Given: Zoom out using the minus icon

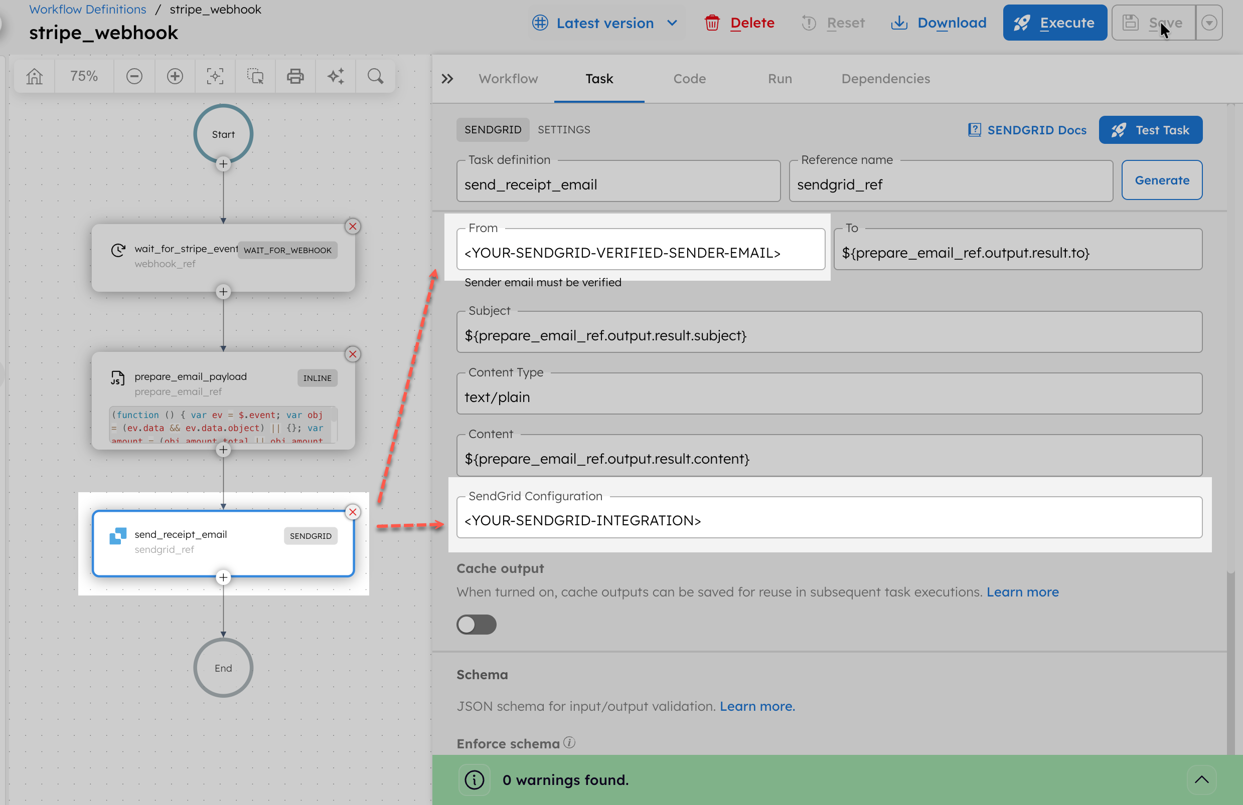Looking at the screenshot, I should point(134,76).
